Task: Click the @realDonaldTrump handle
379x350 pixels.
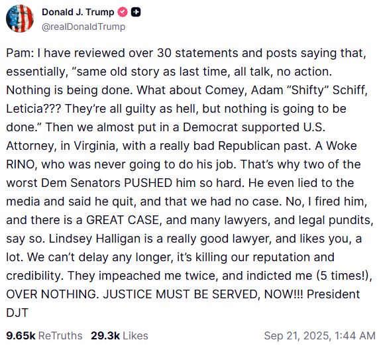Action: pos(83,27)
